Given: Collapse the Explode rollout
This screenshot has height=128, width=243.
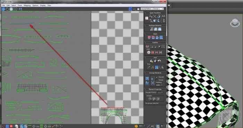Looking at the screenshot, I should (x=145, y=43).
